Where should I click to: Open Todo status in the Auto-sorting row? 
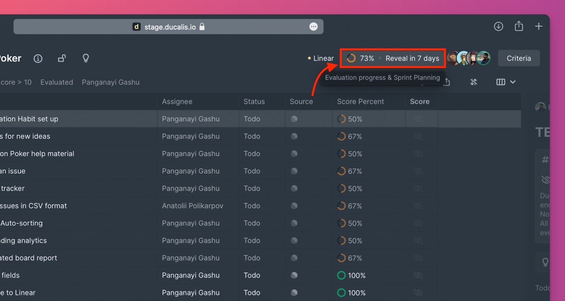(252, 223)
